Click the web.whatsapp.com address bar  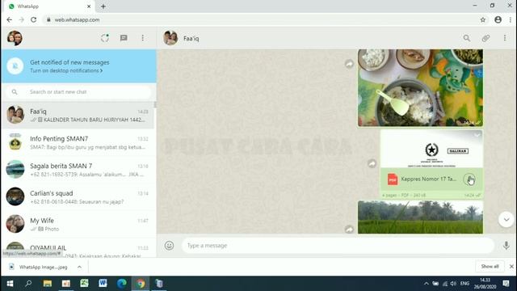260,19
